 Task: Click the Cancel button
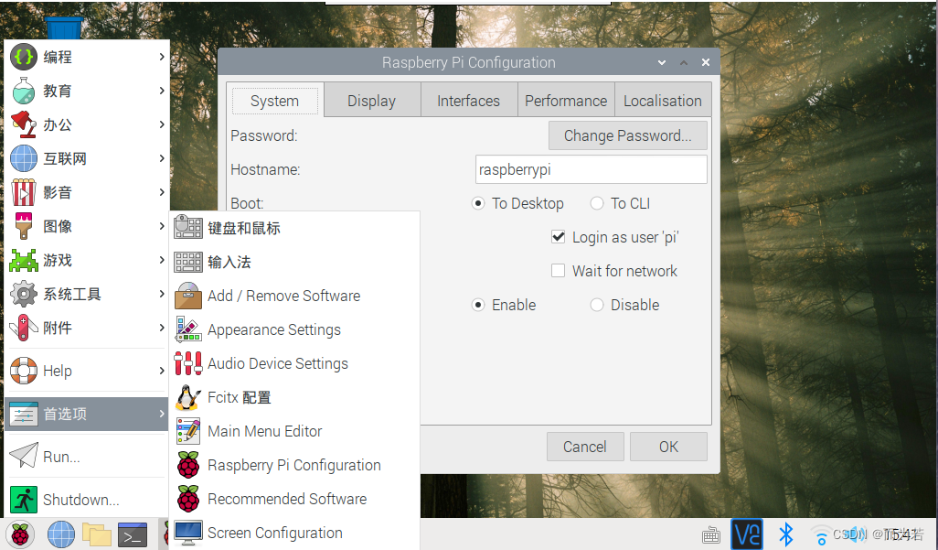(585, 447)
